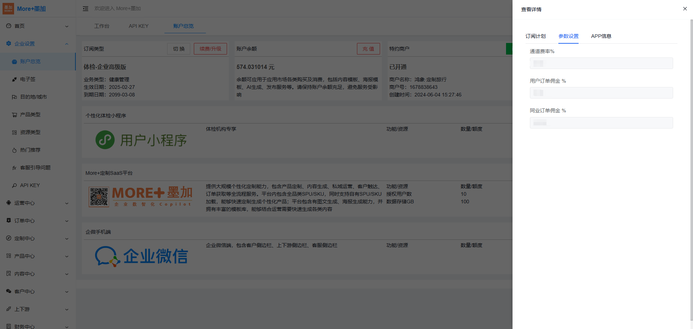This screenshot has width=693, height=329.
Task: Click the 热门推荐 flame icon
Action: [14, 150]
